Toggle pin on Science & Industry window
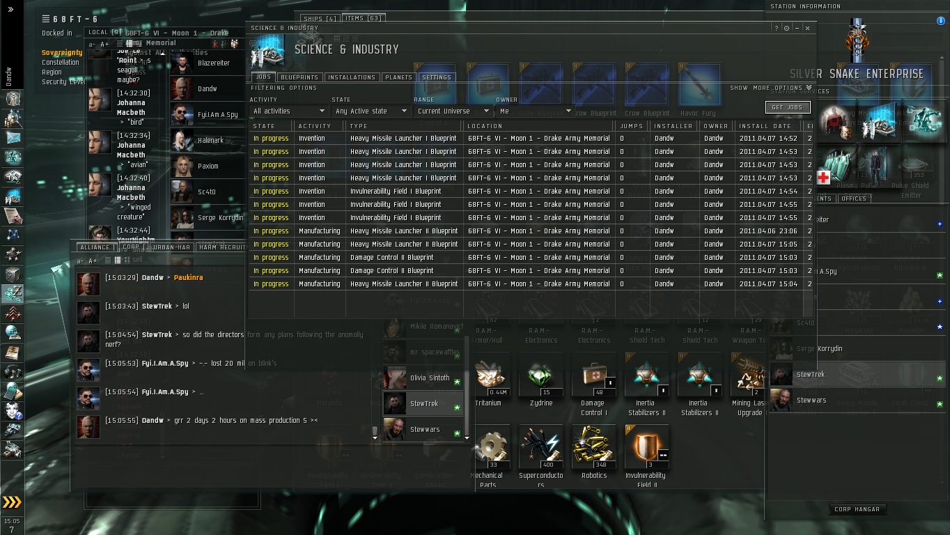950x535 pixels. tap(787, 28)
